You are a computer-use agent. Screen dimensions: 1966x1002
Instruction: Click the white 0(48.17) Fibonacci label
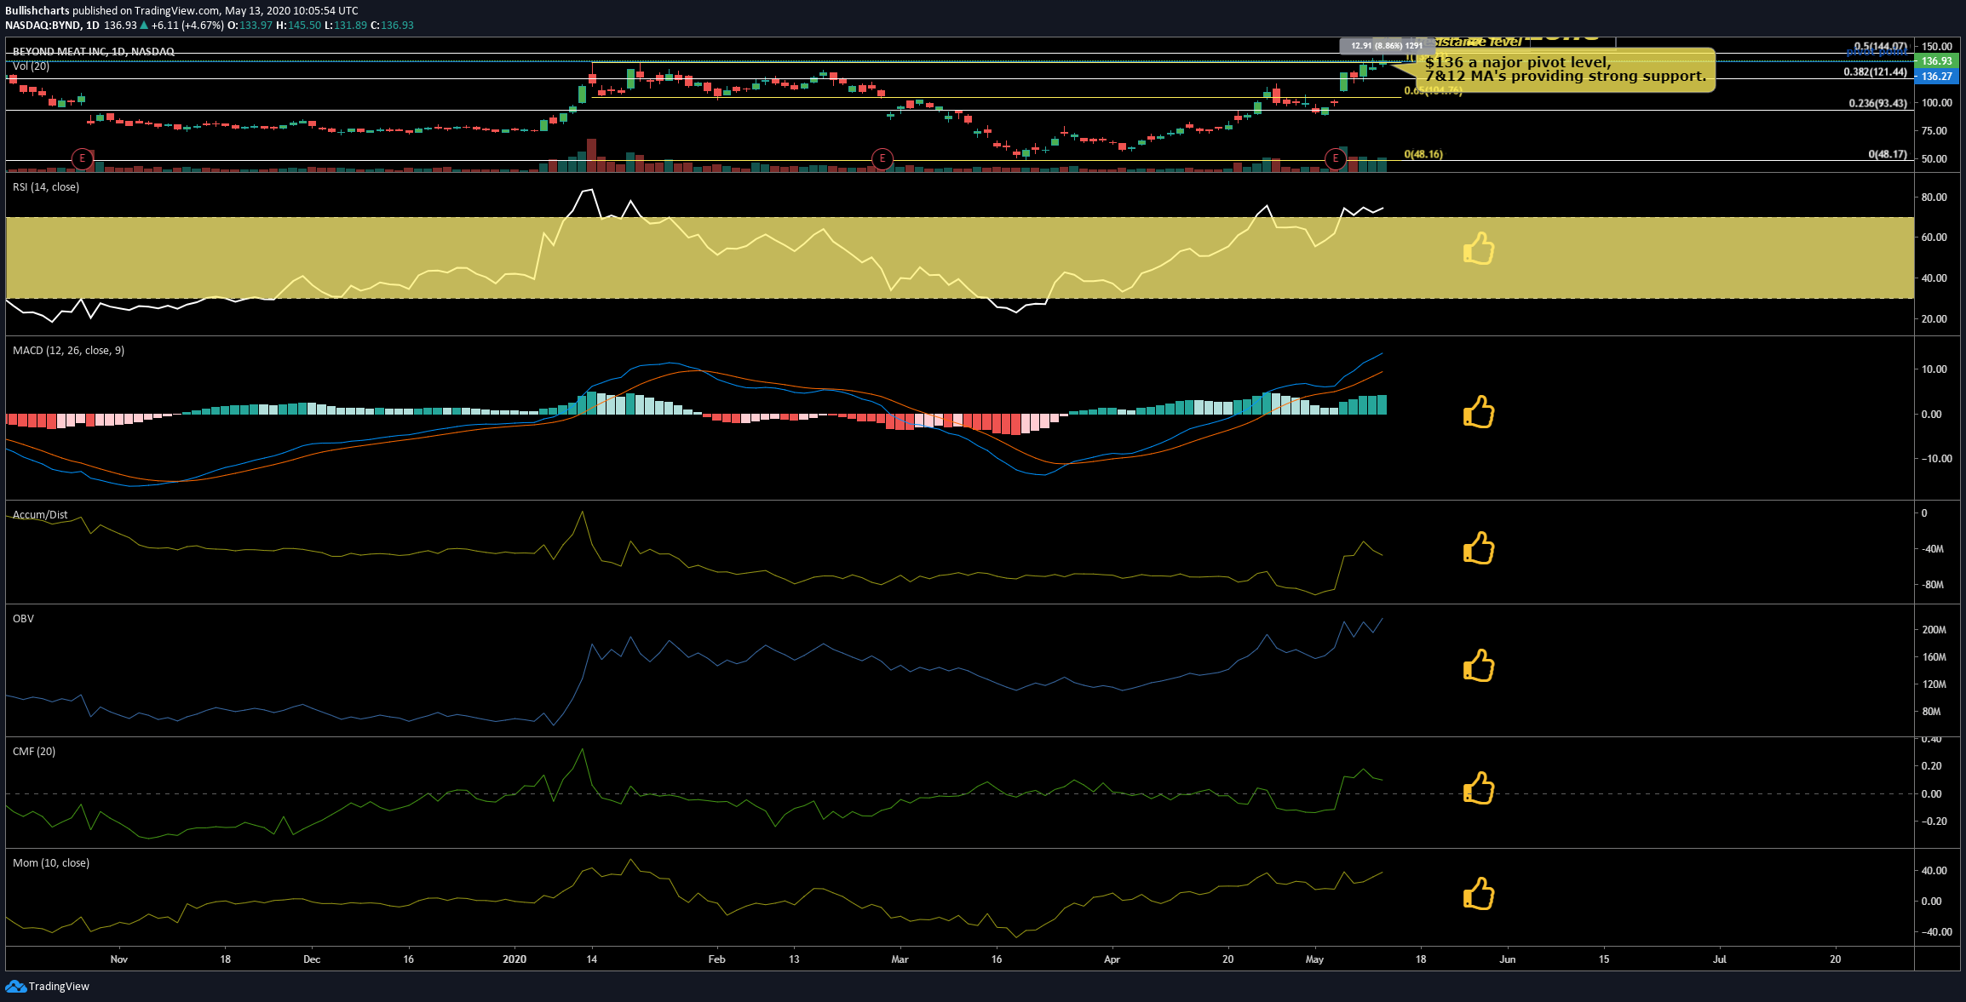tap(1888, 155)
